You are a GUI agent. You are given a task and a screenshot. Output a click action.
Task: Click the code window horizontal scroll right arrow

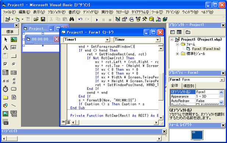[156, 122]
